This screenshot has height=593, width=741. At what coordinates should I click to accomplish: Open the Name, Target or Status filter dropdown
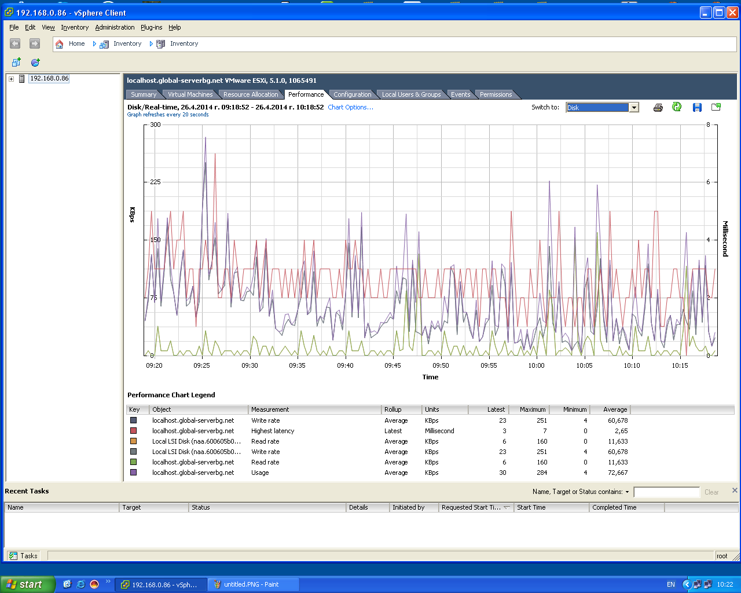(x=628, y=492)
